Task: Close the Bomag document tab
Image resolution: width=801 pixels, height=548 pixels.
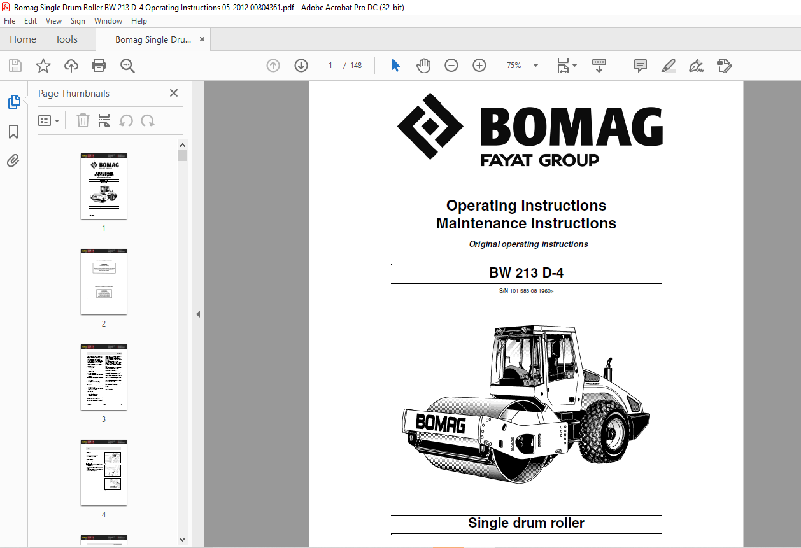Action: pos(202,39)
